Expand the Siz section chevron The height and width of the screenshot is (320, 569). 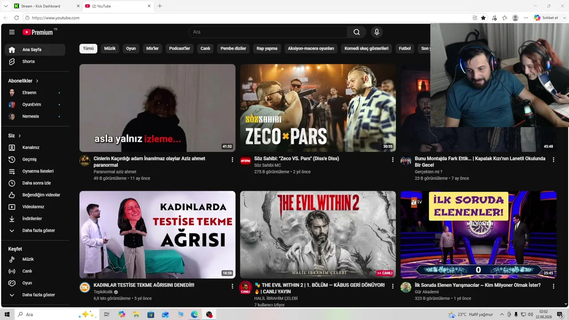click(x=20, y=136)
